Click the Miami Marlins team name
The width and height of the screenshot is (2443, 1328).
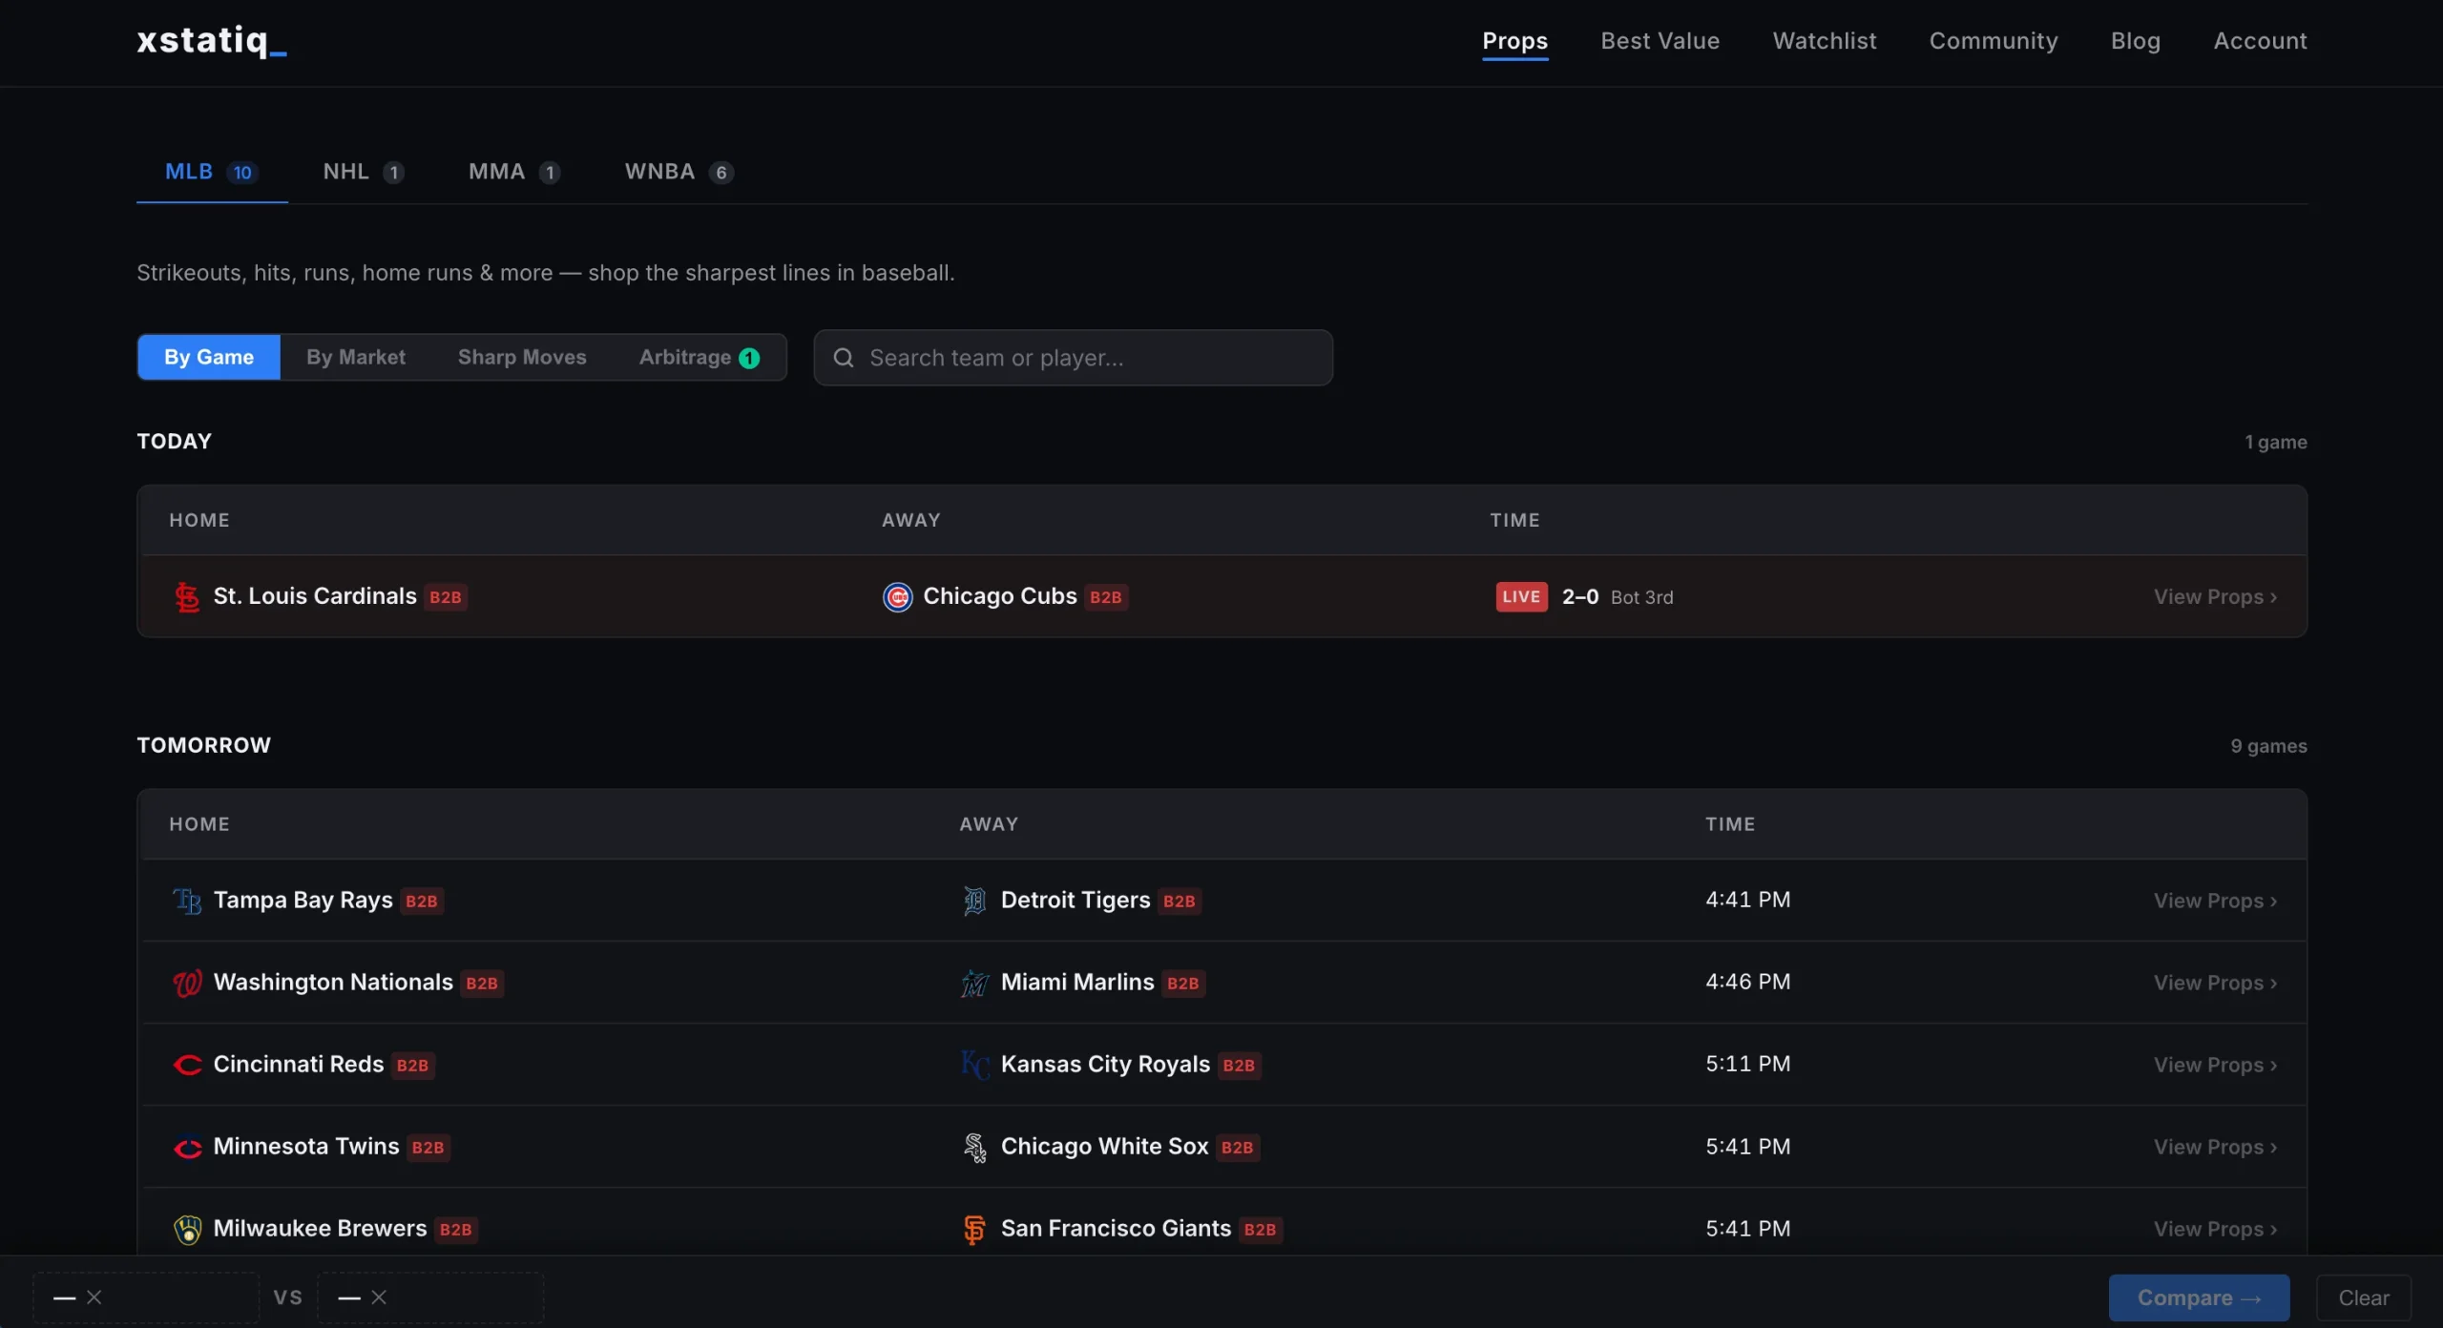click(1077, 982)
